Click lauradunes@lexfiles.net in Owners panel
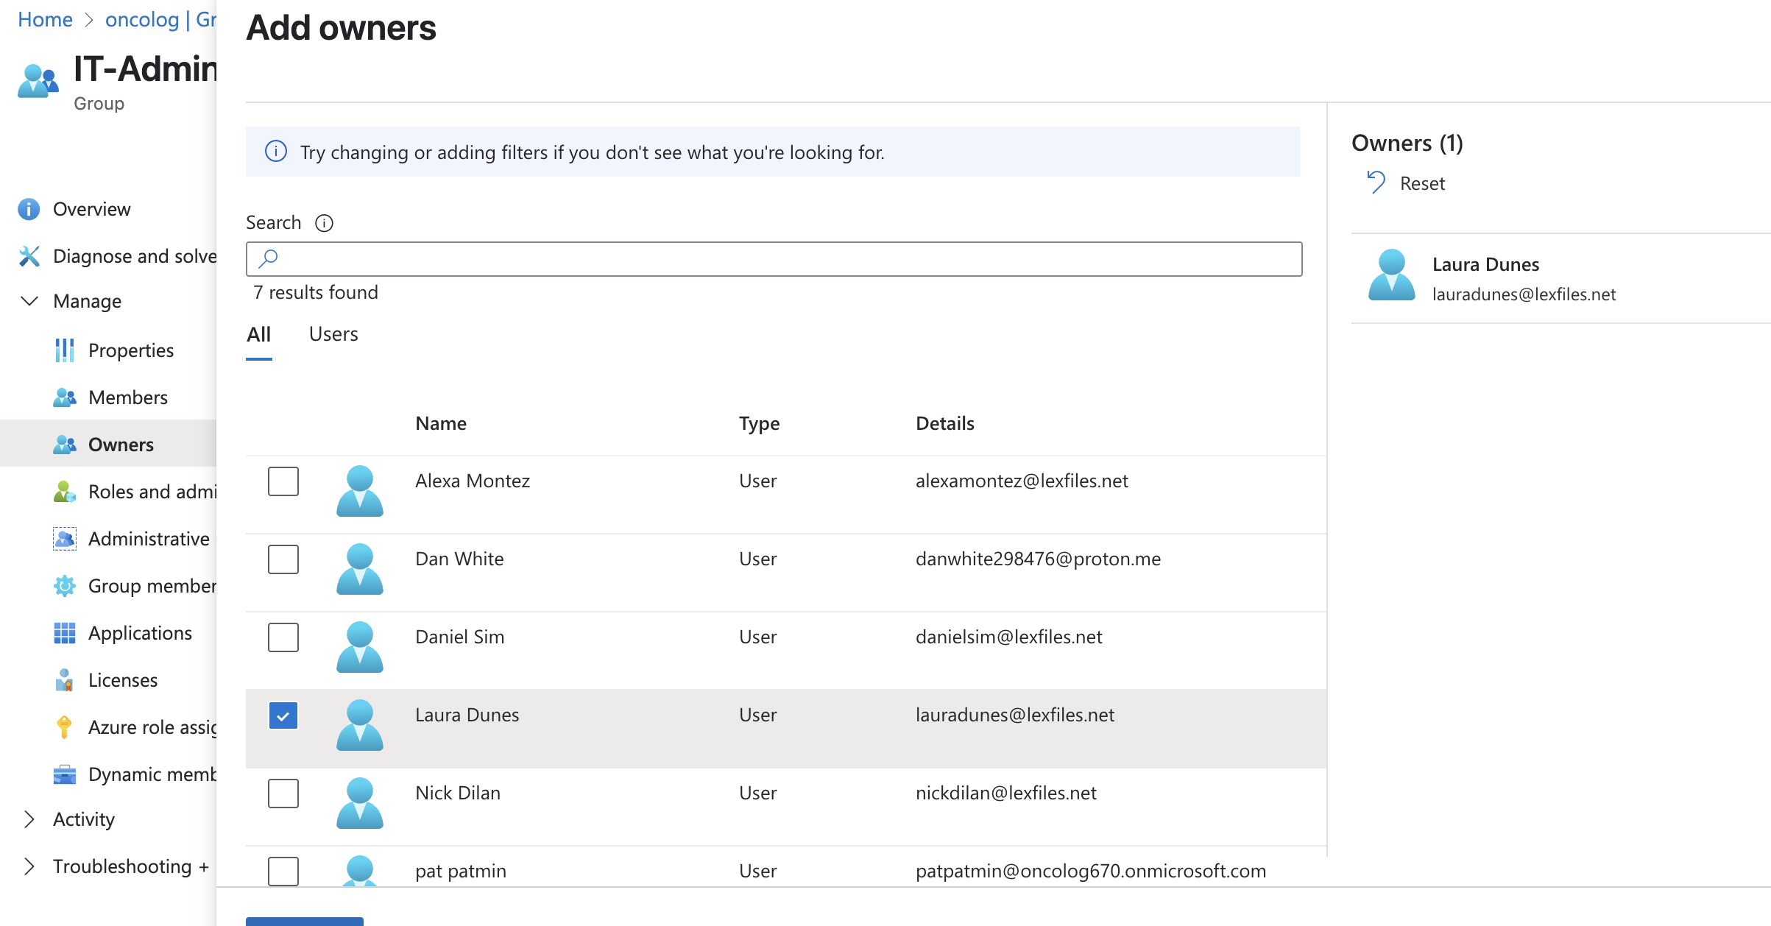Image resolution: width=1771 pixels, height=926 pixels. pyautogui.click(x=1524, y=294)
